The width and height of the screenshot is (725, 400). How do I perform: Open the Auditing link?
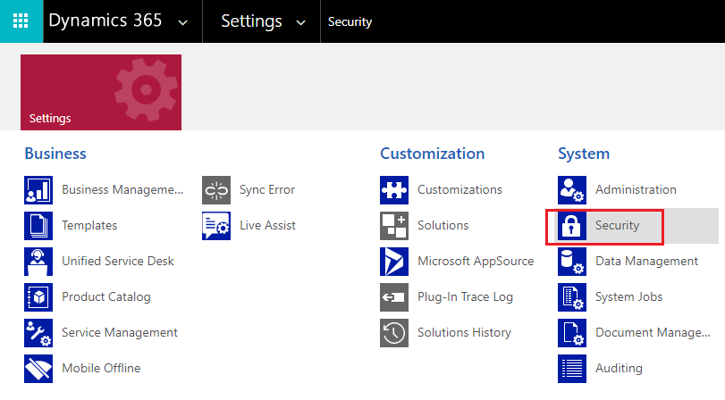pos(619,368)
